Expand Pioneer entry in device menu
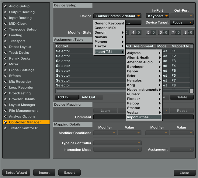Viewport: 198px width, 178px height. 109,42
